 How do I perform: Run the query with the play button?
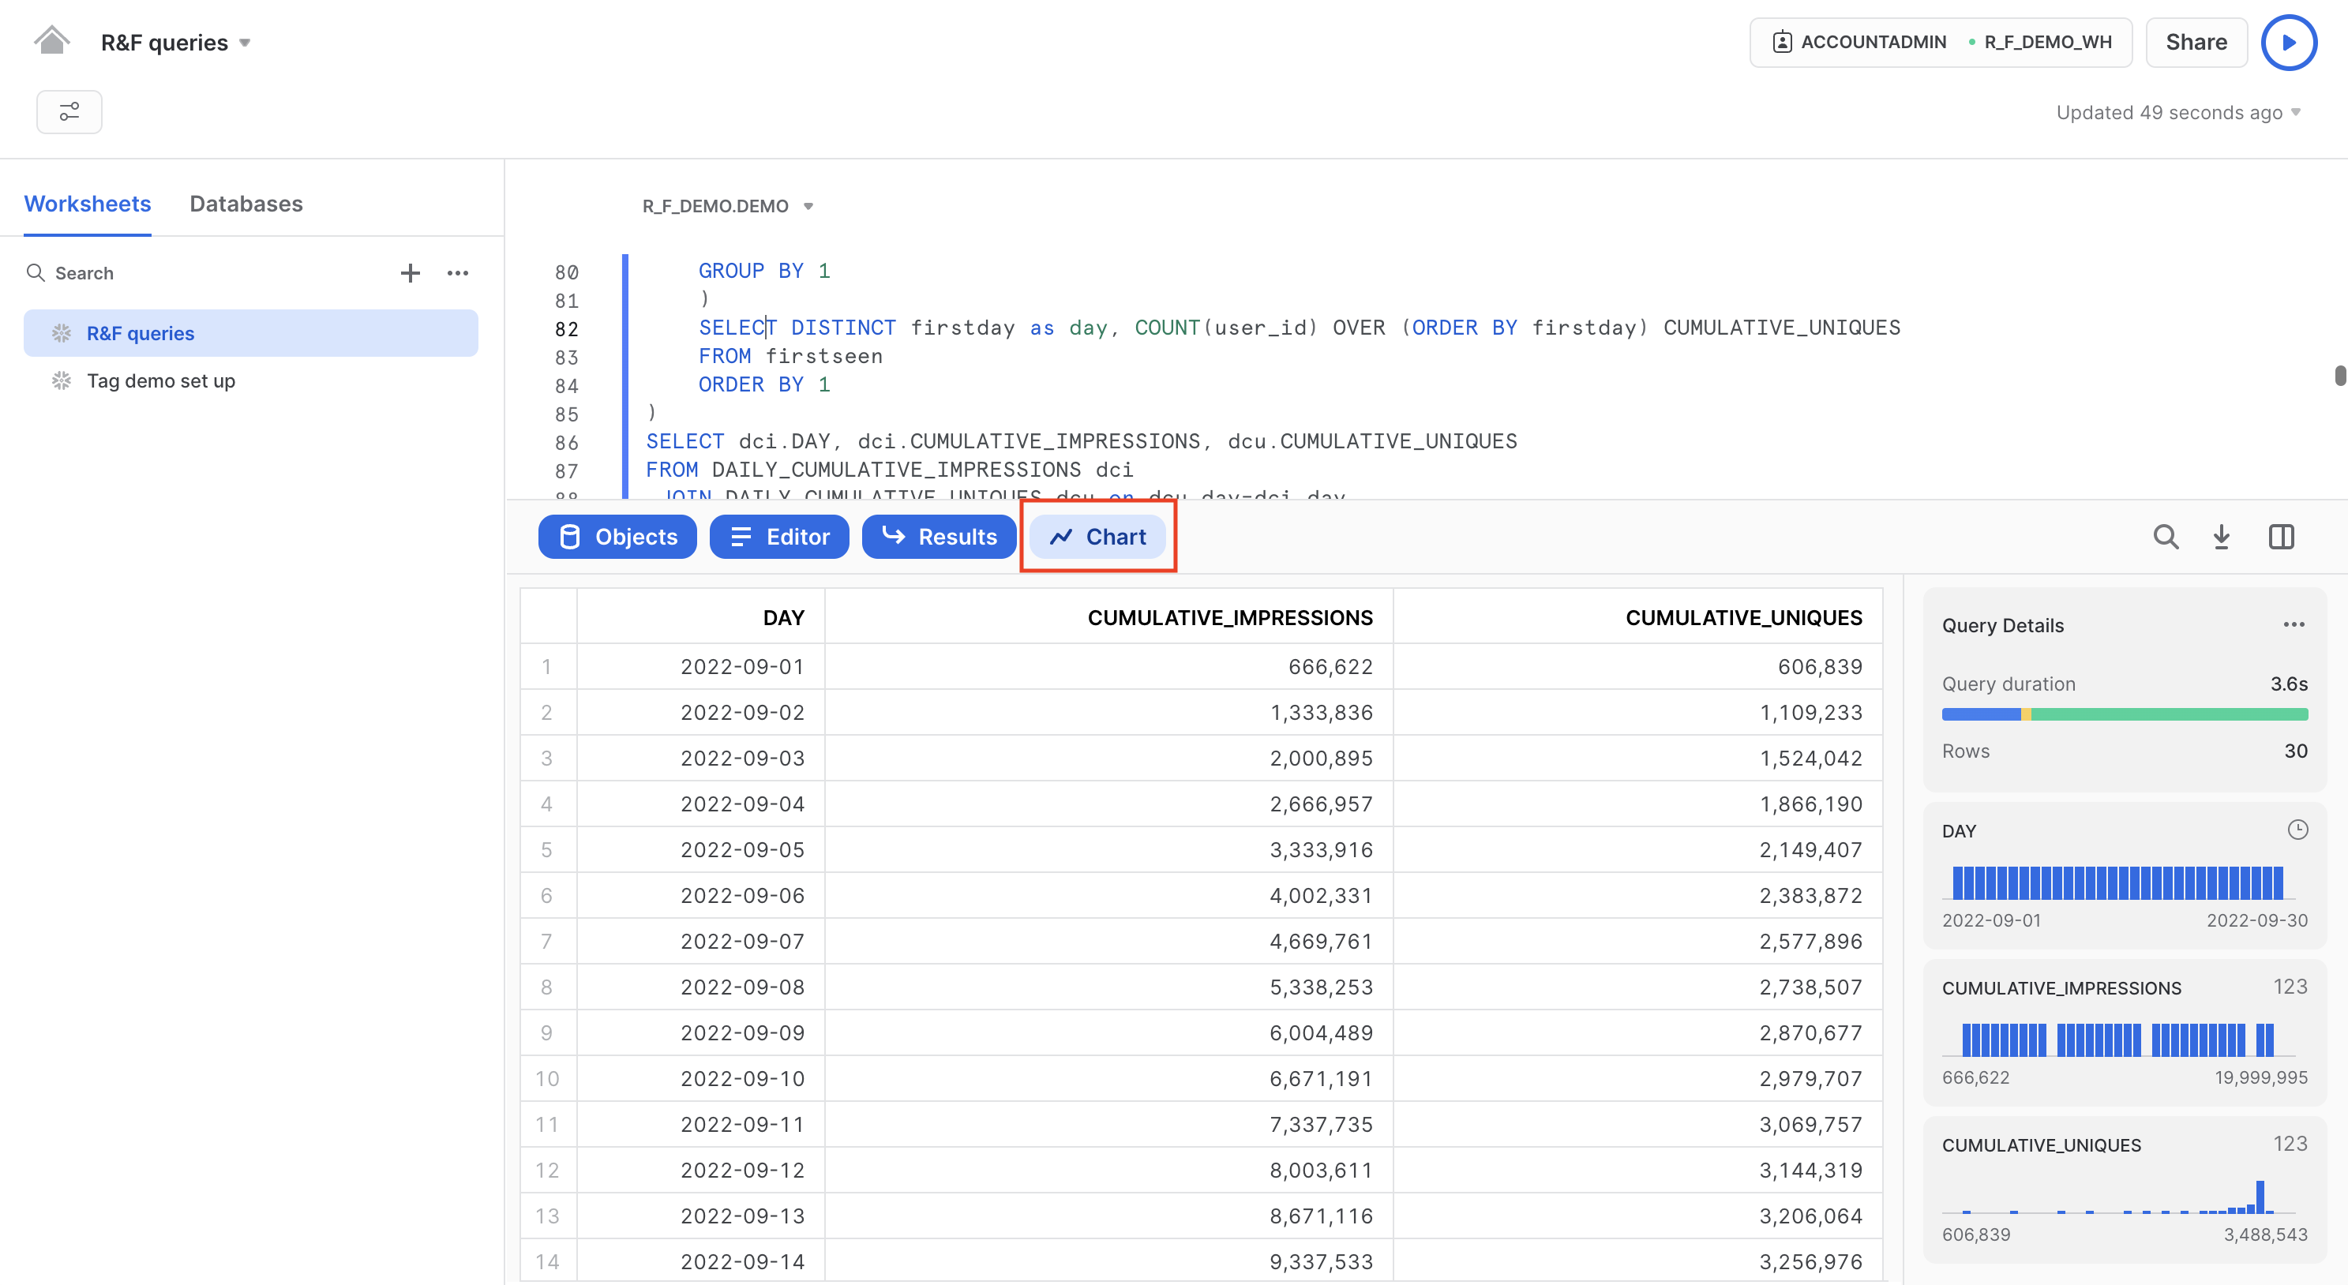tap(2289, 43)
